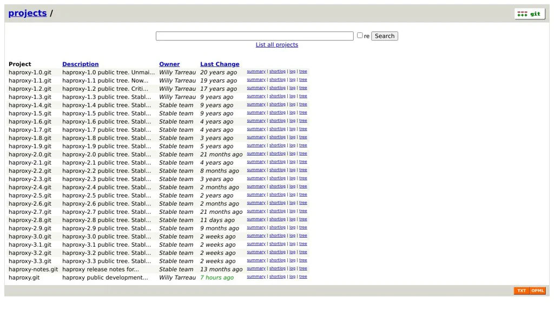This screenshot has height=311, width=554.
Task: Click the haproxy-3.3.git project name
Action: (30, 261)
